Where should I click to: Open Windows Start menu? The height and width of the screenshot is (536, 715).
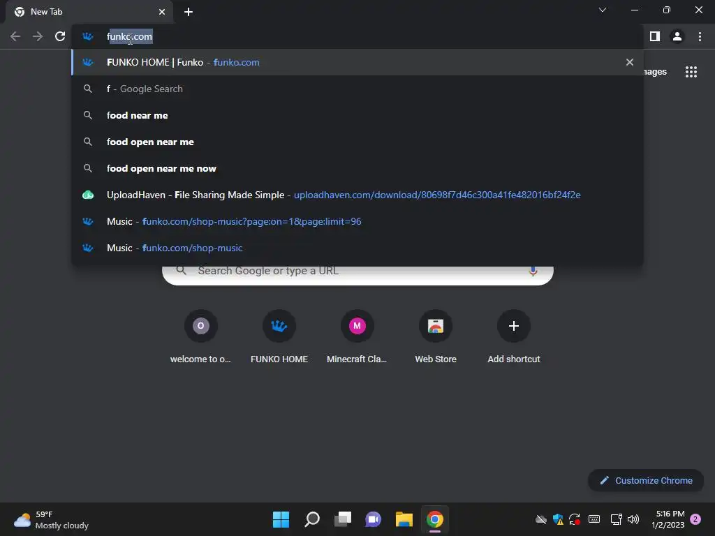pos(281,519)
